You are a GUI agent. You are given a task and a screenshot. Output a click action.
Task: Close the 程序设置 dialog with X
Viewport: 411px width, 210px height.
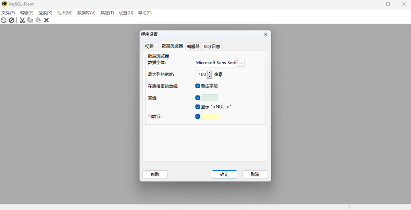pos(265,35)
